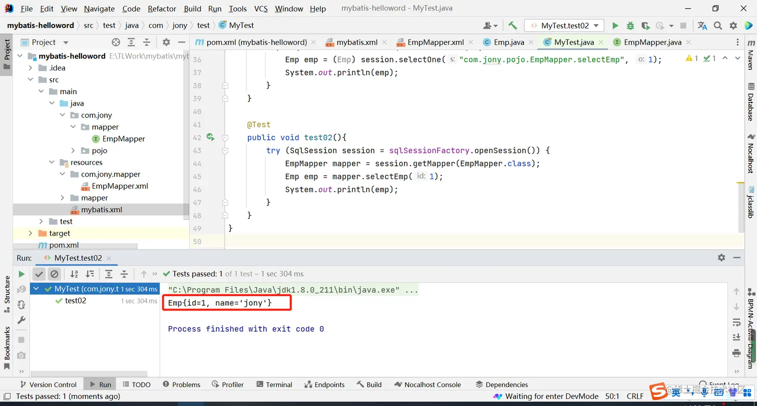Toggle Show Passed tests filter
This screenshot has height=406, width=757.
click(39, 274)
